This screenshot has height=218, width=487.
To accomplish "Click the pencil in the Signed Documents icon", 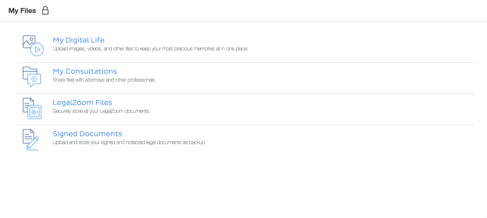I will [33, 143].
